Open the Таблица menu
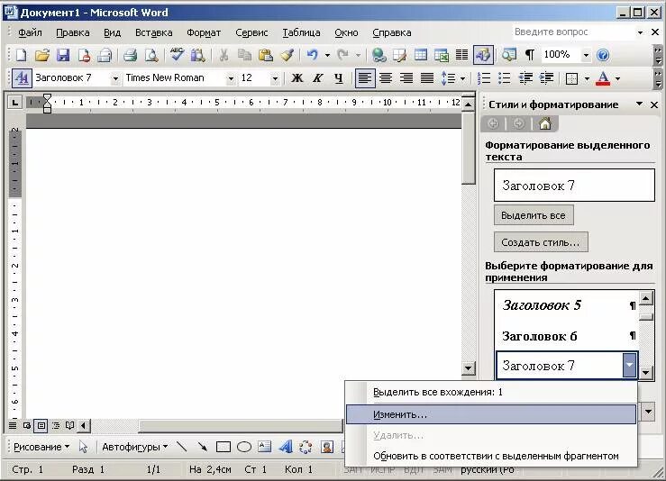Viewport: 666px width, 481px height. click(x=301, y=32)
